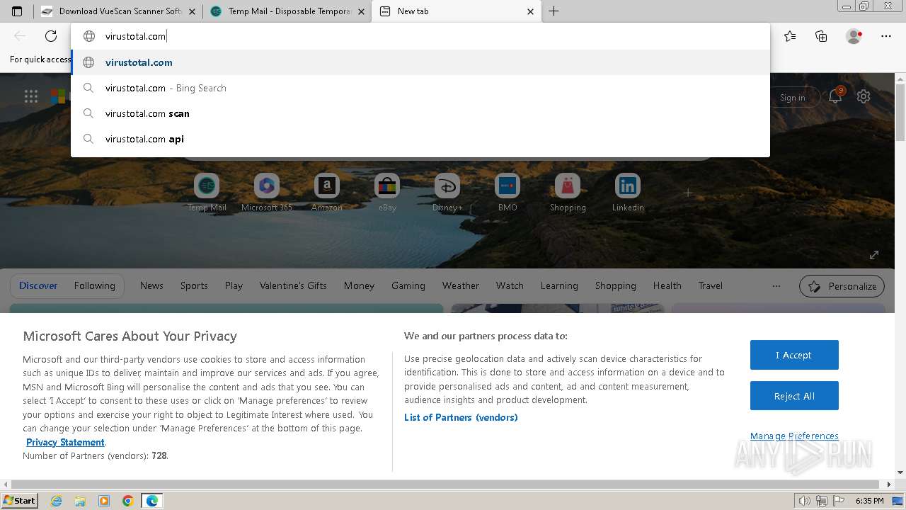906x510 pixels.
Task: Open the Learning category
Action: coord(559,285)
